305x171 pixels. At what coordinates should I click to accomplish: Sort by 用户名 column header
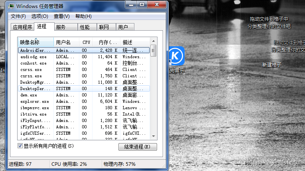click(x=66, y=42)
